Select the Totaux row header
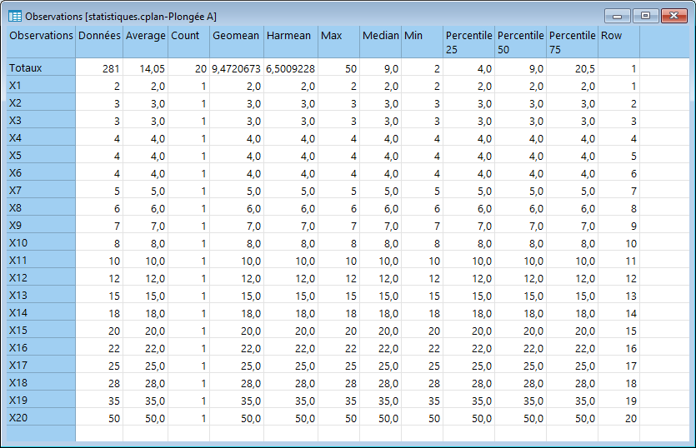Image resolution: width=696 pixels, height=448 pixels. 41,67
